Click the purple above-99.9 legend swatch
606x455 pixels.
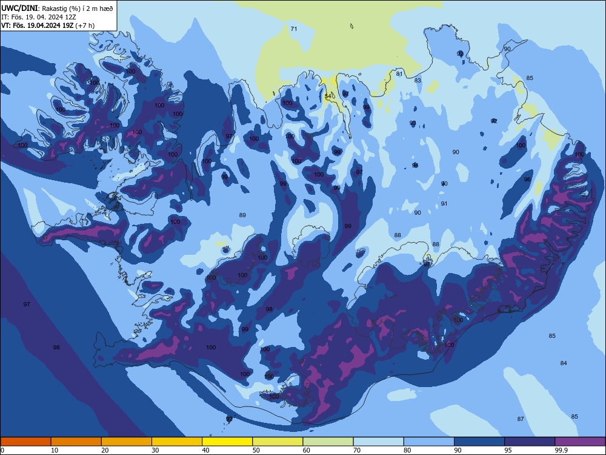[580, 442]
